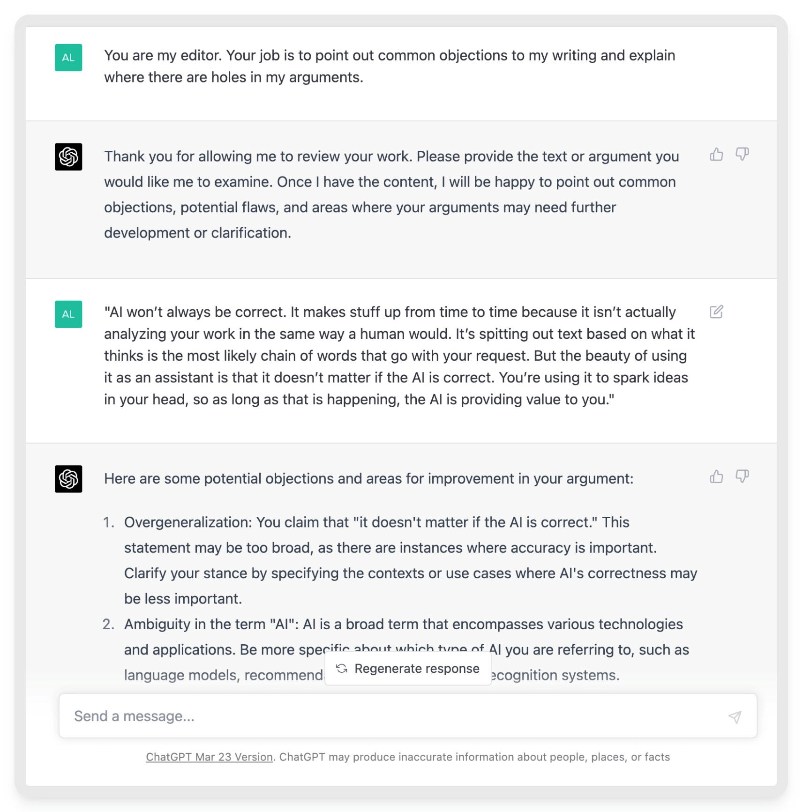Click the 'Thank you for allowing me' reply text
This screenshot has height=812, width=803.
tap(391, 194)
